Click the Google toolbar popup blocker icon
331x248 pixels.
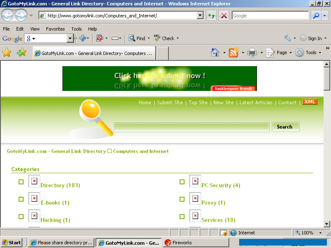pos(100,38)
